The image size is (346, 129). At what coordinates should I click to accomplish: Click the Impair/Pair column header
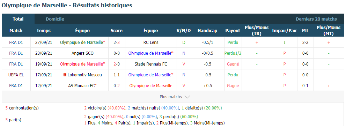tap(285, 31)
